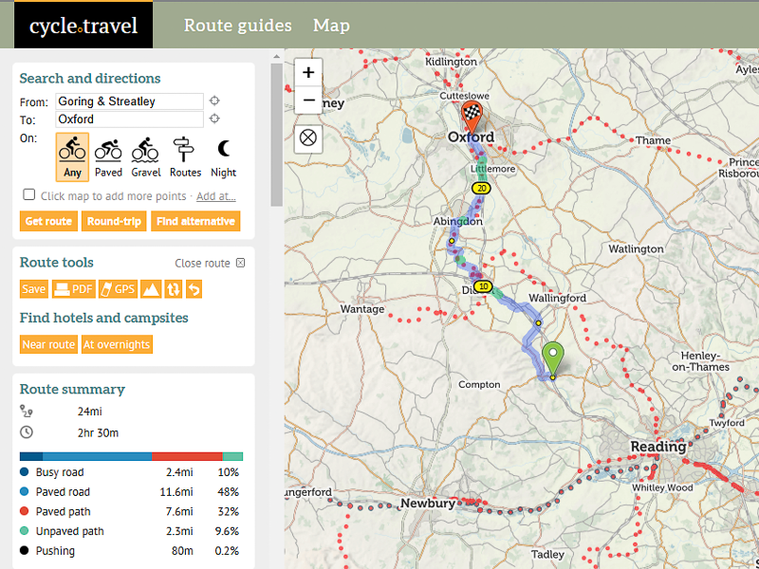The image size is (759, 569).
Task: Open the Route guides menu
Action: 237,26
